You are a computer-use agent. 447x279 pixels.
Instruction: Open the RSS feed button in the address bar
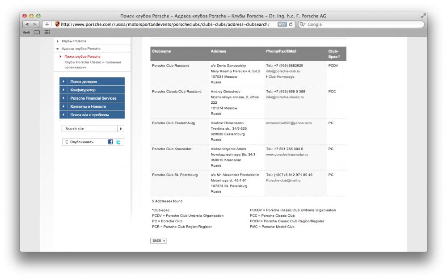282,24
